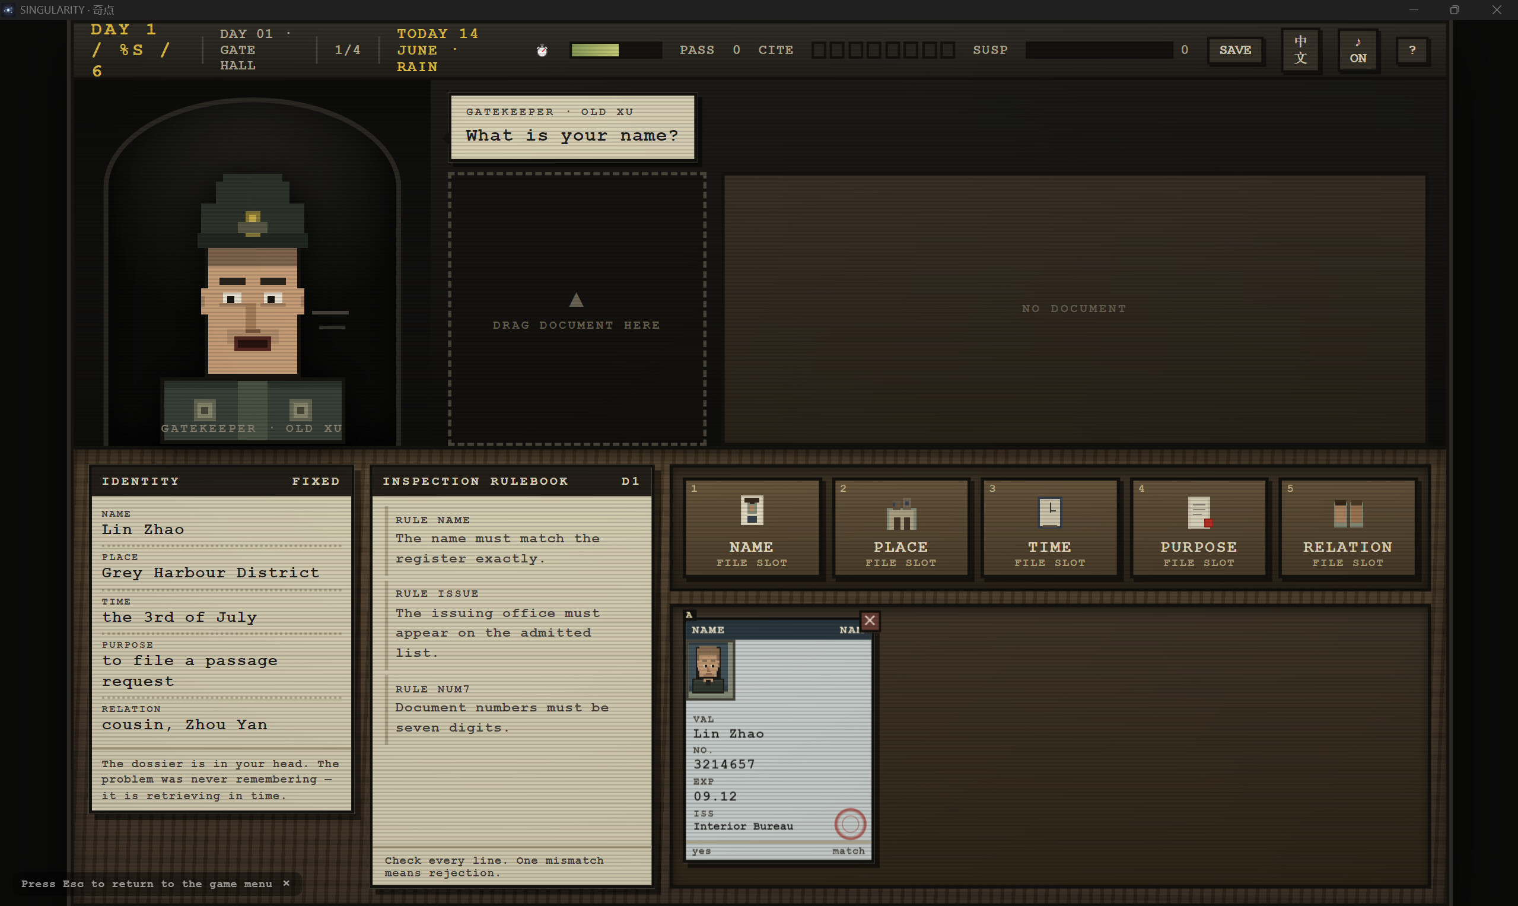Click the drag document here drop zone
The image size is (1518, 906).
577,309
